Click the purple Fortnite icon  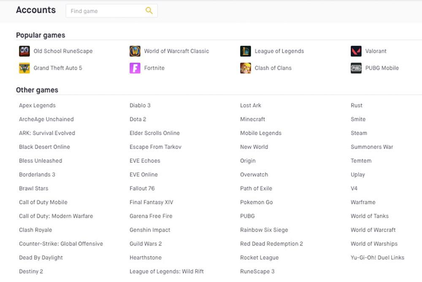coord(135,68)
